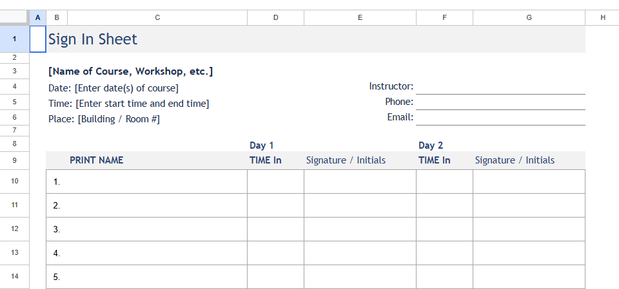
Task: Click the name cell numbered '4.'
Action: coord(147,253)
